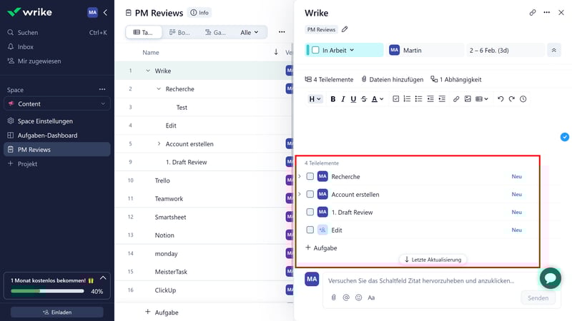Insert an image into description
The image size is (572, 321).
point(468,99)
